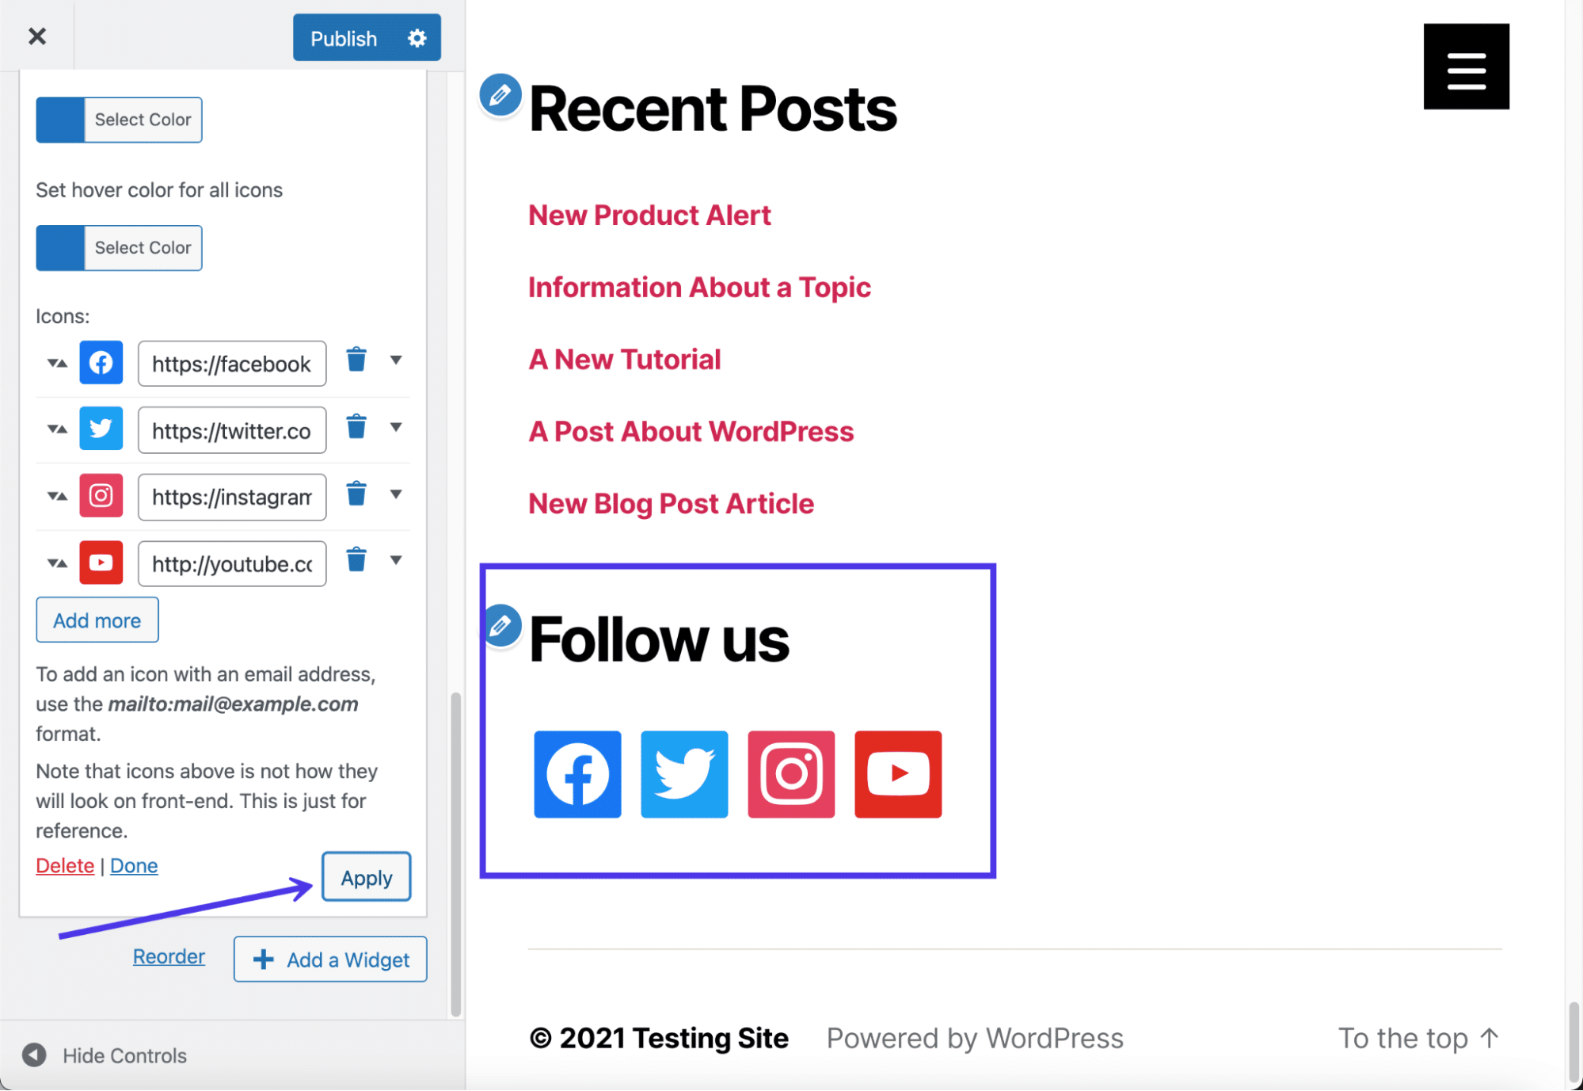Click Add more to add another social icon
This screenshot has width=1583, height=1091.
[x=97, y=620]
